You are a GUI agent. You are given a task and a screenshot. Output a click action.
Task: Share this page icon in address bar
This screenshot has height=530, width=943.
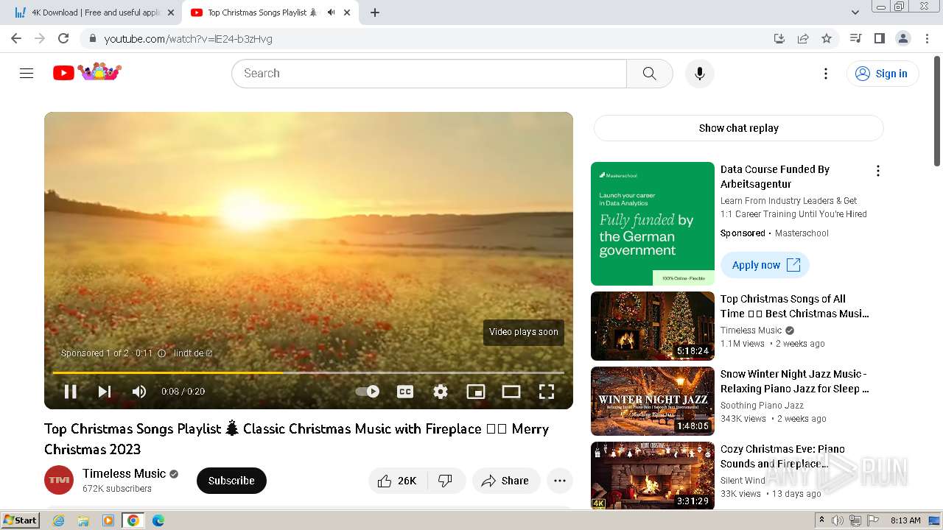pyautogui.click(x=803, y=38)
